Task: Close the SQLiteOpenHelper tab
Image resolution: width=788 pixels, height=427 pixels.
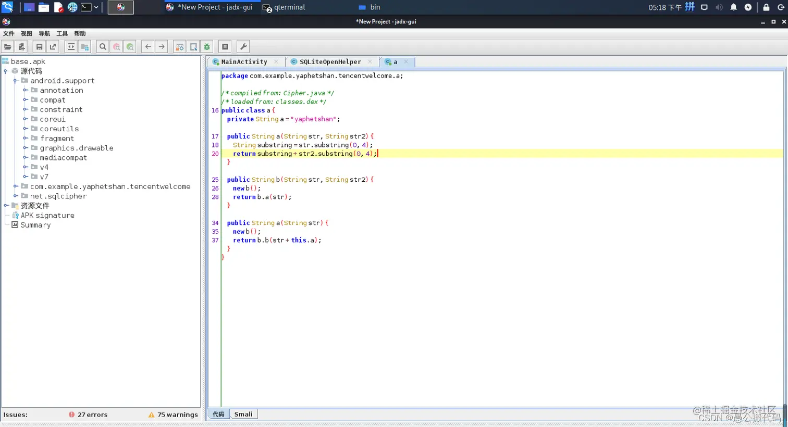Action: [370, 62]
